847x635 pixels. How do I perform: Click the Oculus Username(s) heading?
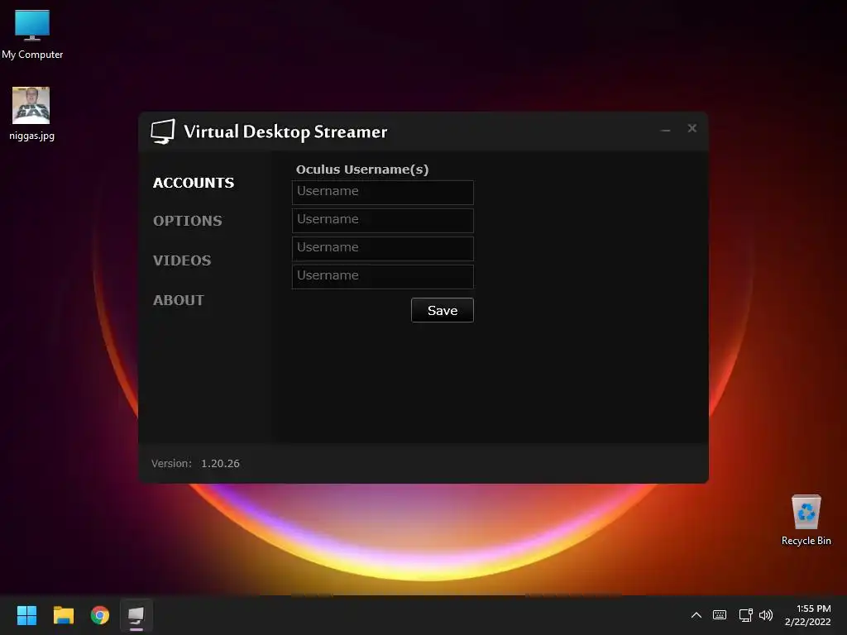click(362, 169)
